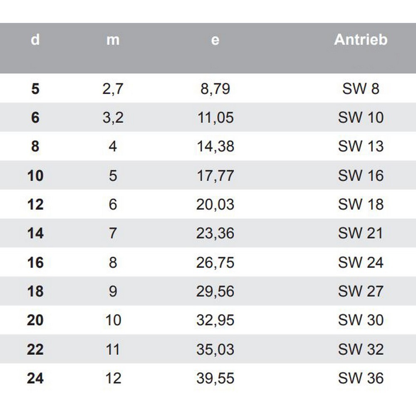This screenshot has width=416, height=416.
Task: Select the value 3,2 in column m
Action: (113, 118)
